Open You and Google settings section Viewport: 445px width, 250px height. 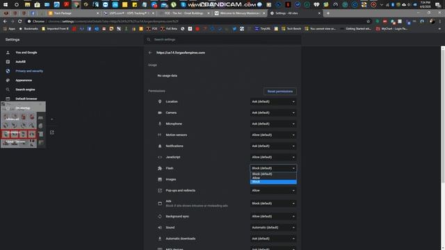(x=26, y=53)
